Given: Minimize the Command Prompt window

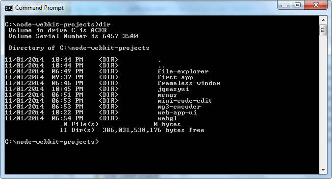Looking at the screenshot, I should coord(284,5).
